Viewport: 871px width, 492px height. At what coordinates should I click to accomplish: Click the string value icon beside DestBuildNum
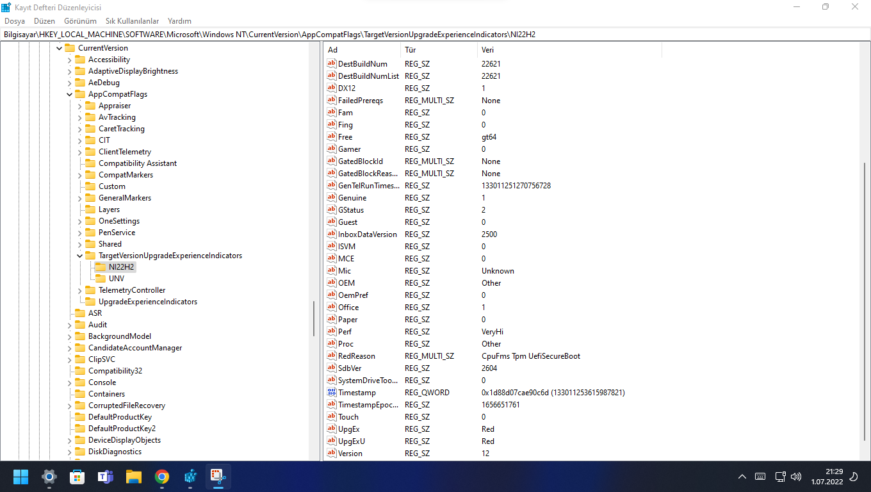(x=332, y=64)
